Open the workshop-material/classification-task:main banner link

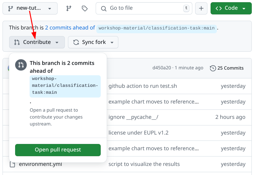(x=156, y=28)
